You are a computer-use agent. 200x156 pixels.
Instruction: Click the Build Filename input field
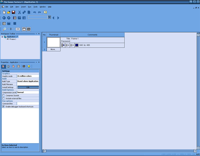[x=28, y=84]
